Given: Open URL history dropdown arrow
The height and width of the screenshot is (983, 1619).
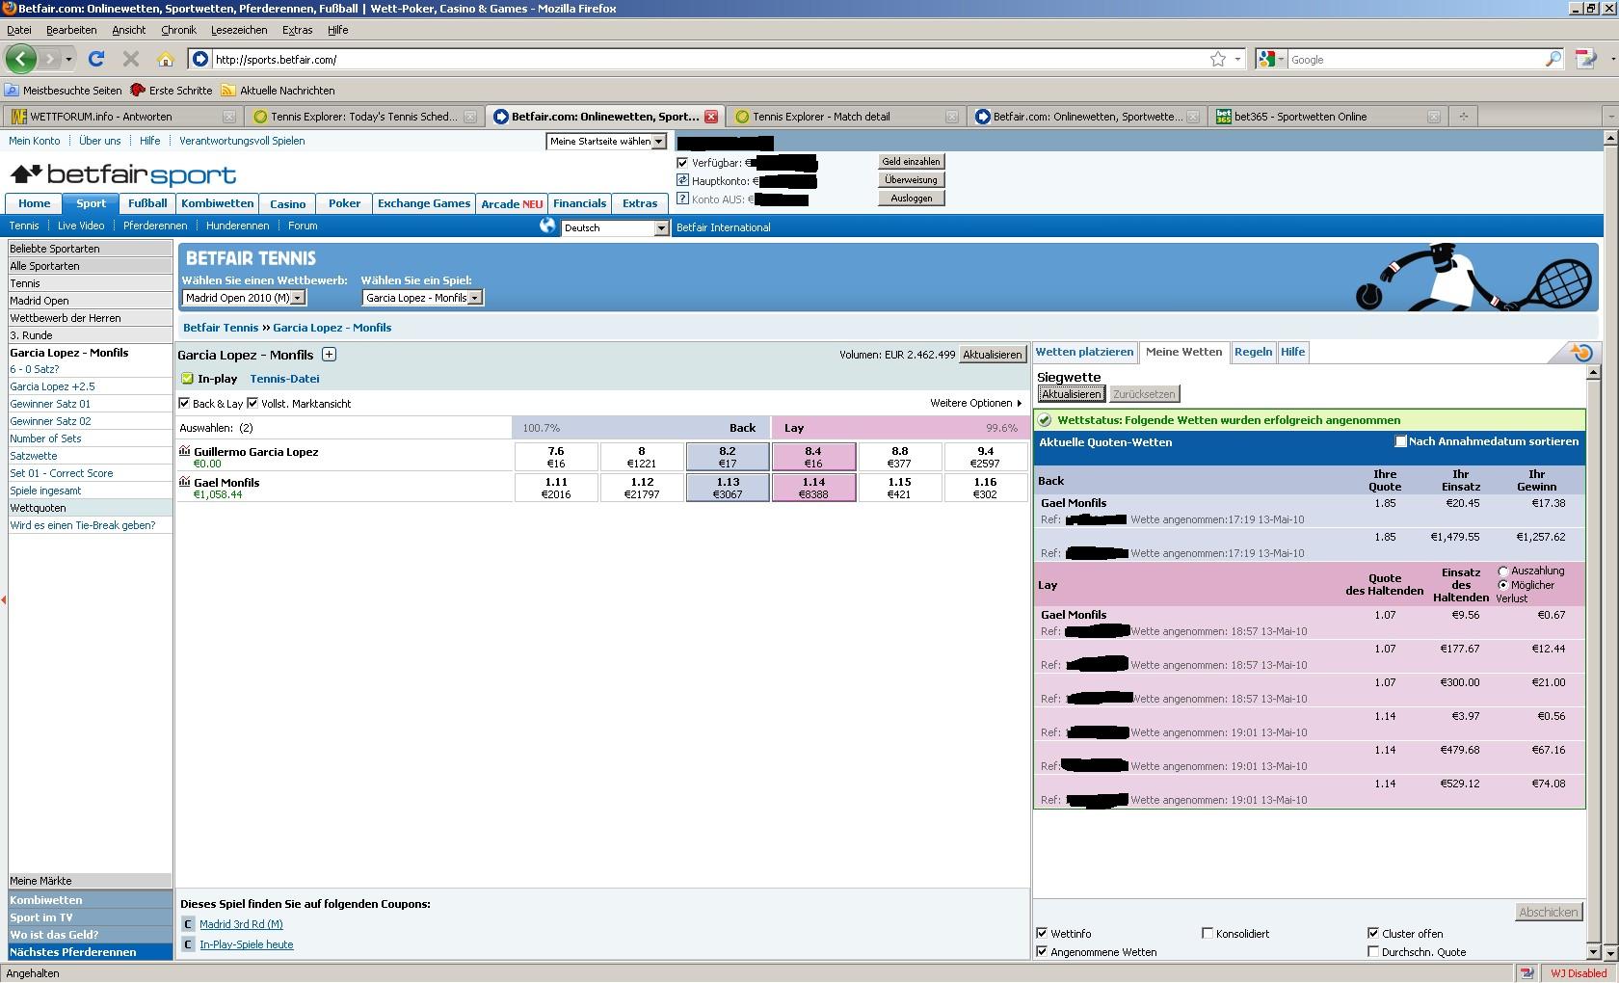Looking at the screenshot, I should pos(1237,59).
